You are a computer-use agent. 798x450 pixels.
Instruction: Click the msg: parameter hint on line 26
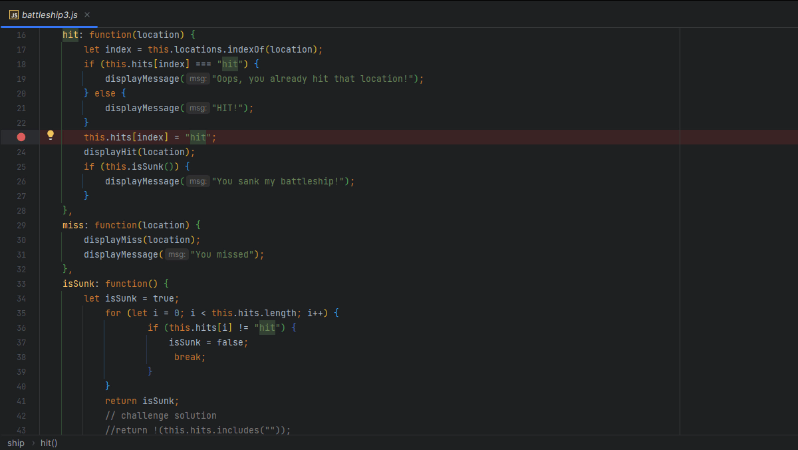coord(198,181)
